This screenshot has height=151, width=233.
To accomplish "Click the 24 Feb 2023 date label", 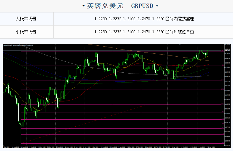I will coord(167,147).
